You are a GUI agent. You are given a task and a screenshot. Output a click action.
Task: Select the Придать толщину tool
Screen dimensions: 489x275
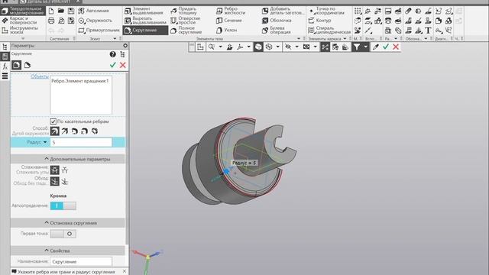pos(184,11)
